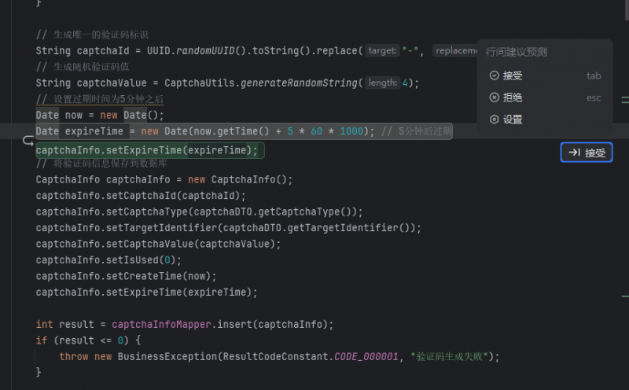Click on 'String captchaId' declaration
Viewport: 629px width, 390px height.
click(83, 50)
